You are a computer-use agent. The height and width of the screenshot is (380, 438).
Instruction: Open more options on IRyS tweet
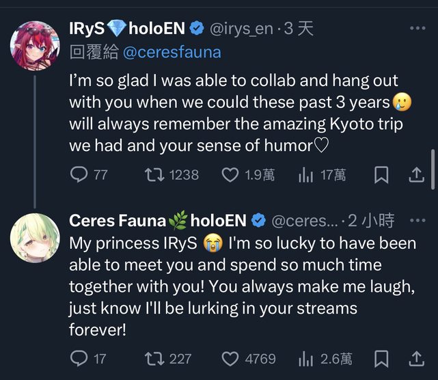tap(416, 28)
